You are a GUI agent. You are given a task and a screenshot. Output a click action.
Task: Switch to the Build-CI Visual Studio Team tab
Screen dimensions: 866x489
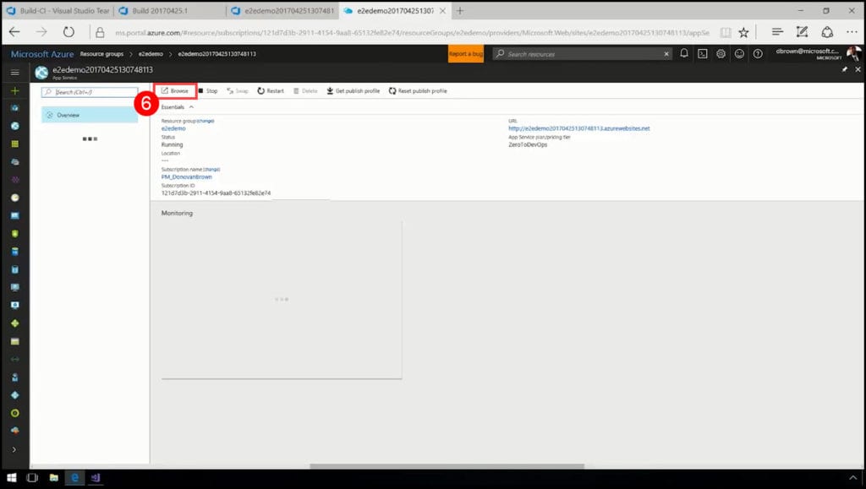58,10
